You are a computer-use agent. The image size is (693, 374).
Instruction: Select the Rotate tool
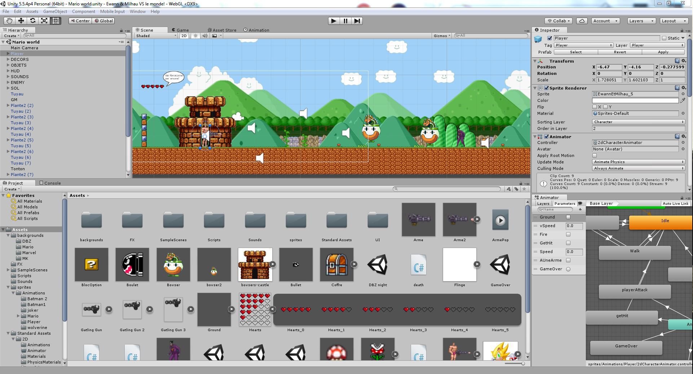(x=32, y=21)
